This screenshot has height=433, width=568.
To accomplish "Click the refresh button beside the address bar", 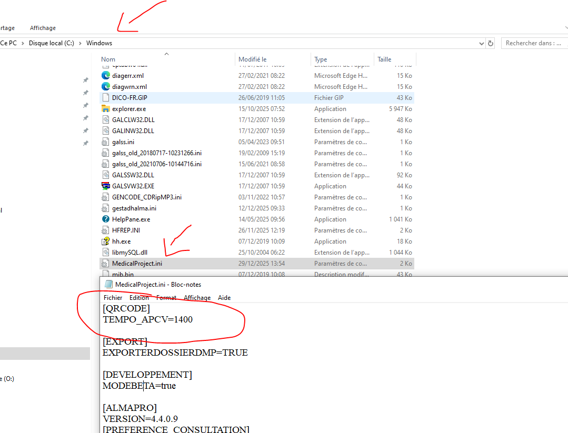I will pos(491,43).
